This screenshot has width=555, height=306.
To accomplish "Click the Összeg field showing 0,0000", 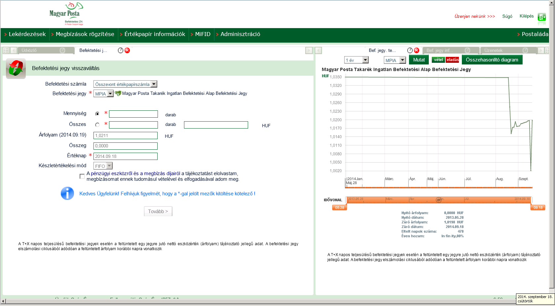I will click(126, 146).
